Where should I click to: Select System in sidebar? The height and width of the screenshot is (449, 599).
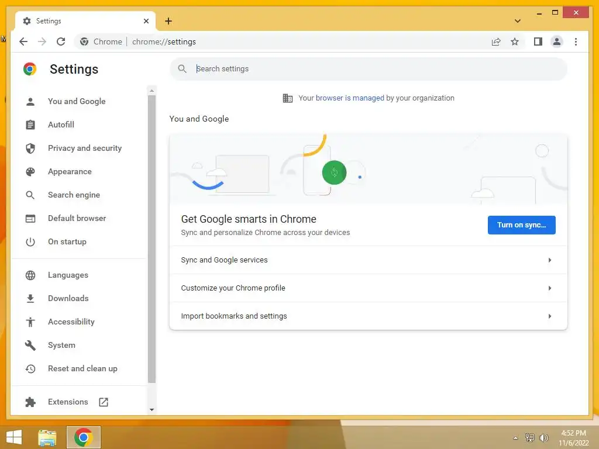pyautogui.click(x=61, y=345)
